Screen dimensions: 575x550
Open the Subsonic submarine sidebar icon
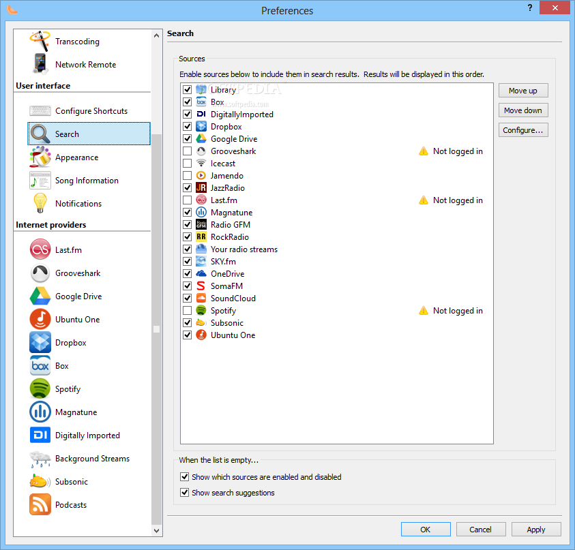(40, 481)
